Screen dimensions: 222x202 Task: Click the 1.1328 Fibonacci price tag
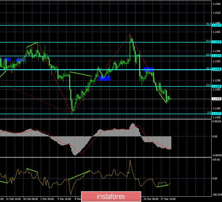click(x=216, y=70)
